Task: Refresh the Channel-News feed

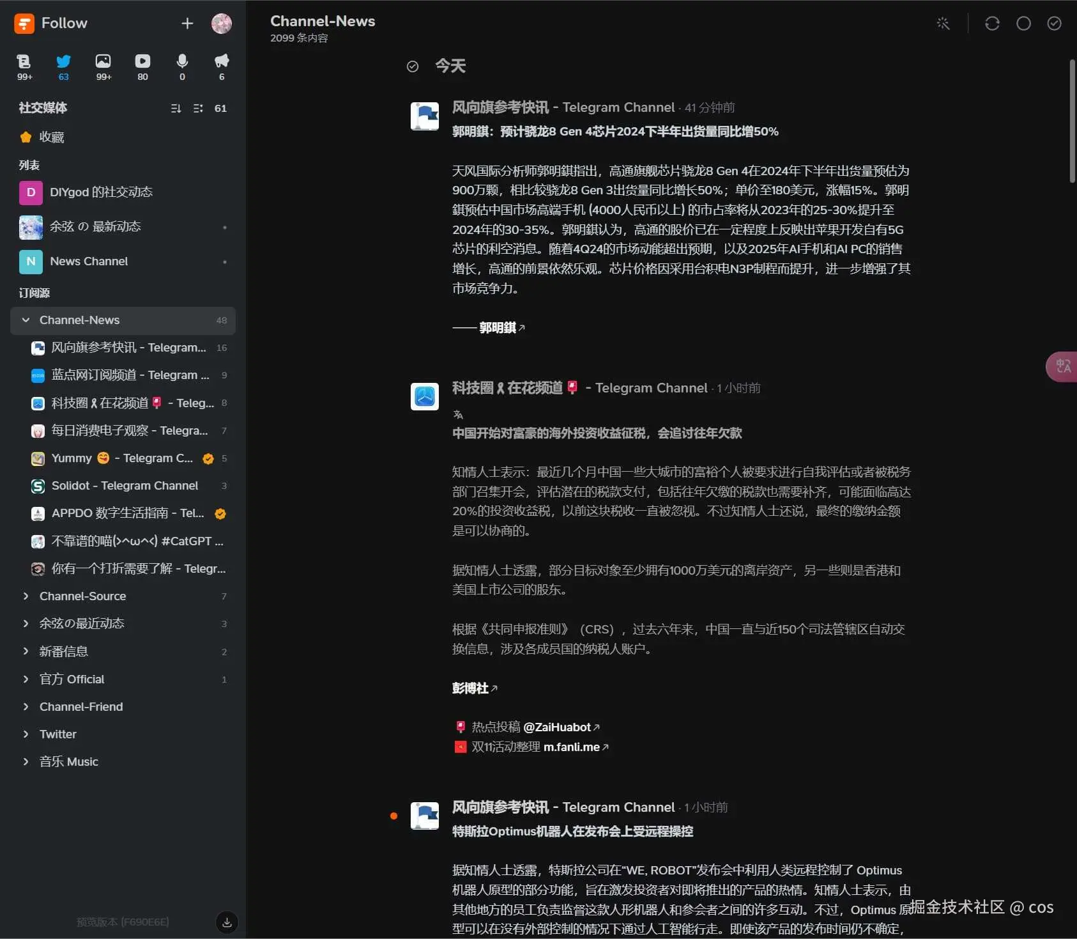Action: 992,24
